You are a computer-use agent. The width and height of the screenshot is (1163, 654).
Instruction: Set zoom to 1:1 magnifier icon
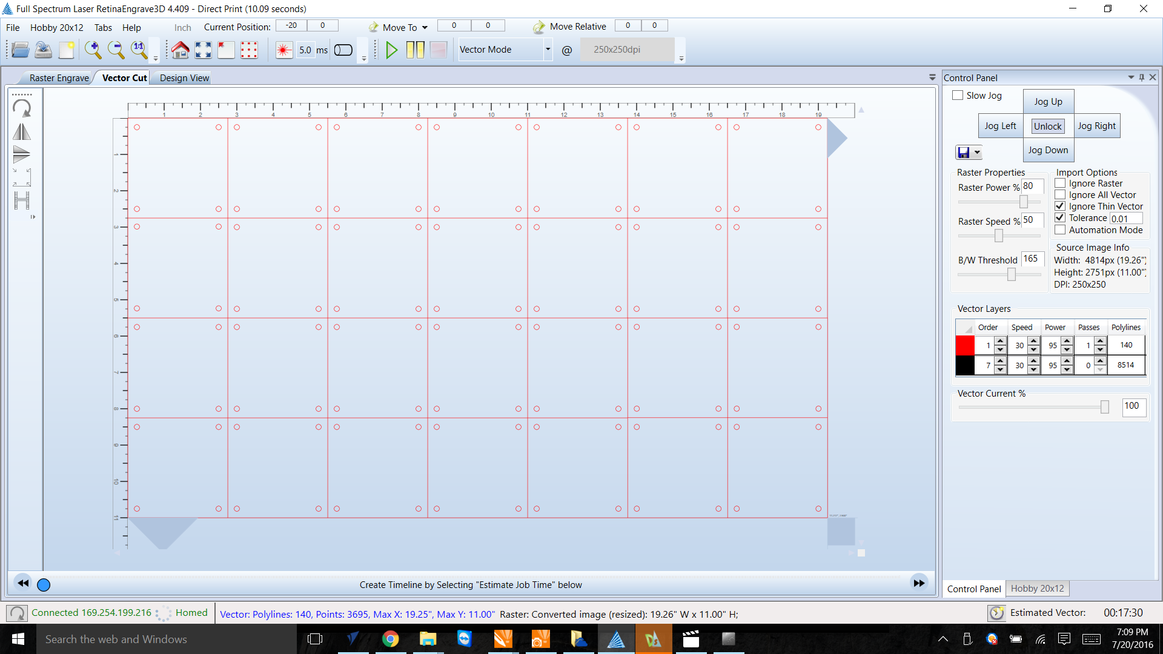point(139,50)
